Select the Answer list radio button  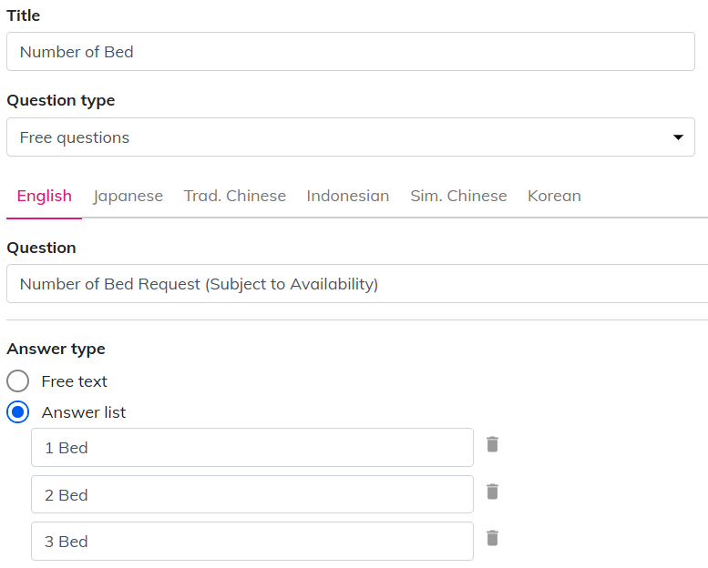pyautogui.click(x=18, y=412)
